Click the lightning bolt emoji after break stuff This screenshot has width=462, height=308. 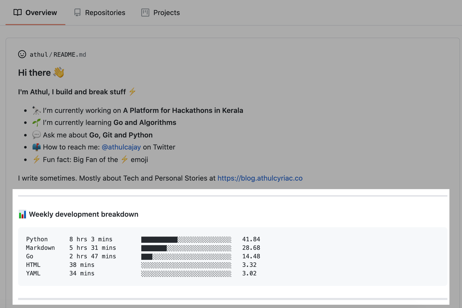pos(132,92)
